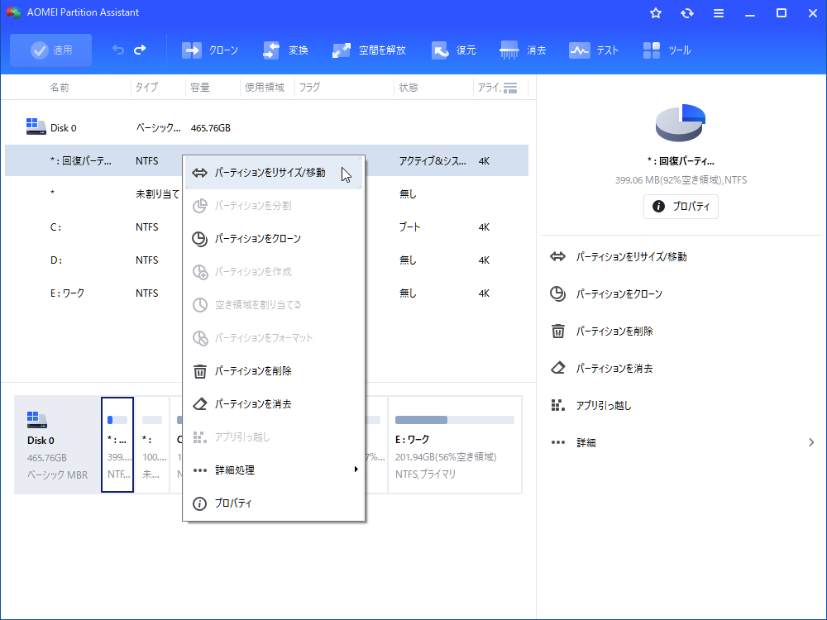Click info icon beside プロパティ in context menu
This screenshot has width=827, height=620.
[200, 504]
